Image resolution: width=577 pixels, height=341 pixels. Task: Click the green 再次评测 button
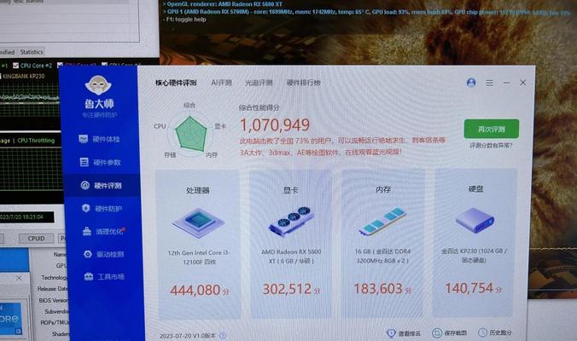pyautogui.click(x=492, y=129)
